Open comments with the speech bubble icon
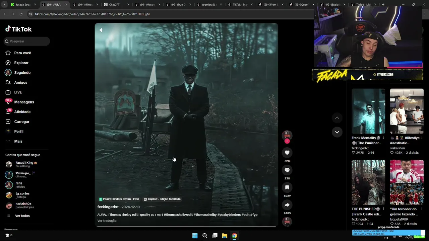Image resolution: width=429 pixels, height=241 pixels. 287,170
